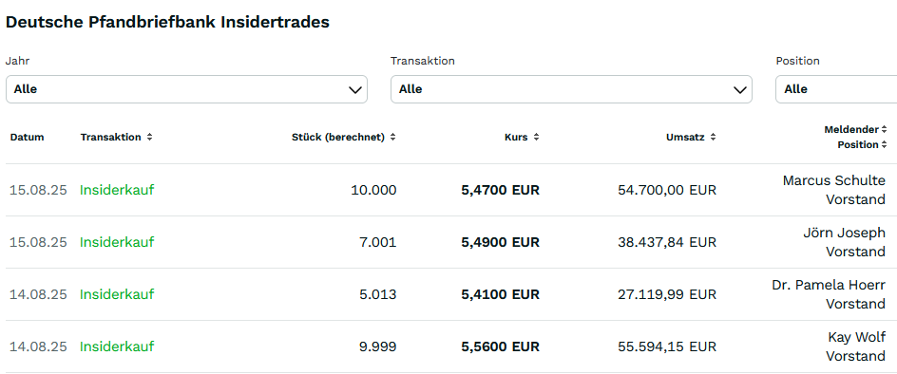Open the Position filter dropdown
Screen dimensions: 897x374
[836, 89]
